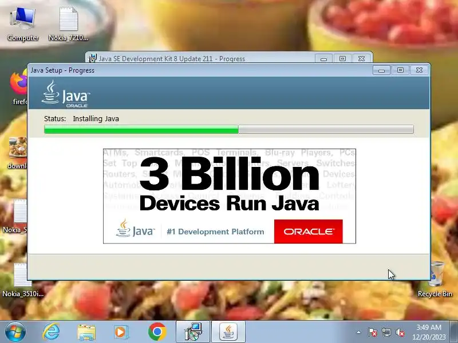This screenshot has height=343, width=458.
Task: Click the installation progress bar
Action: point(228,129)
